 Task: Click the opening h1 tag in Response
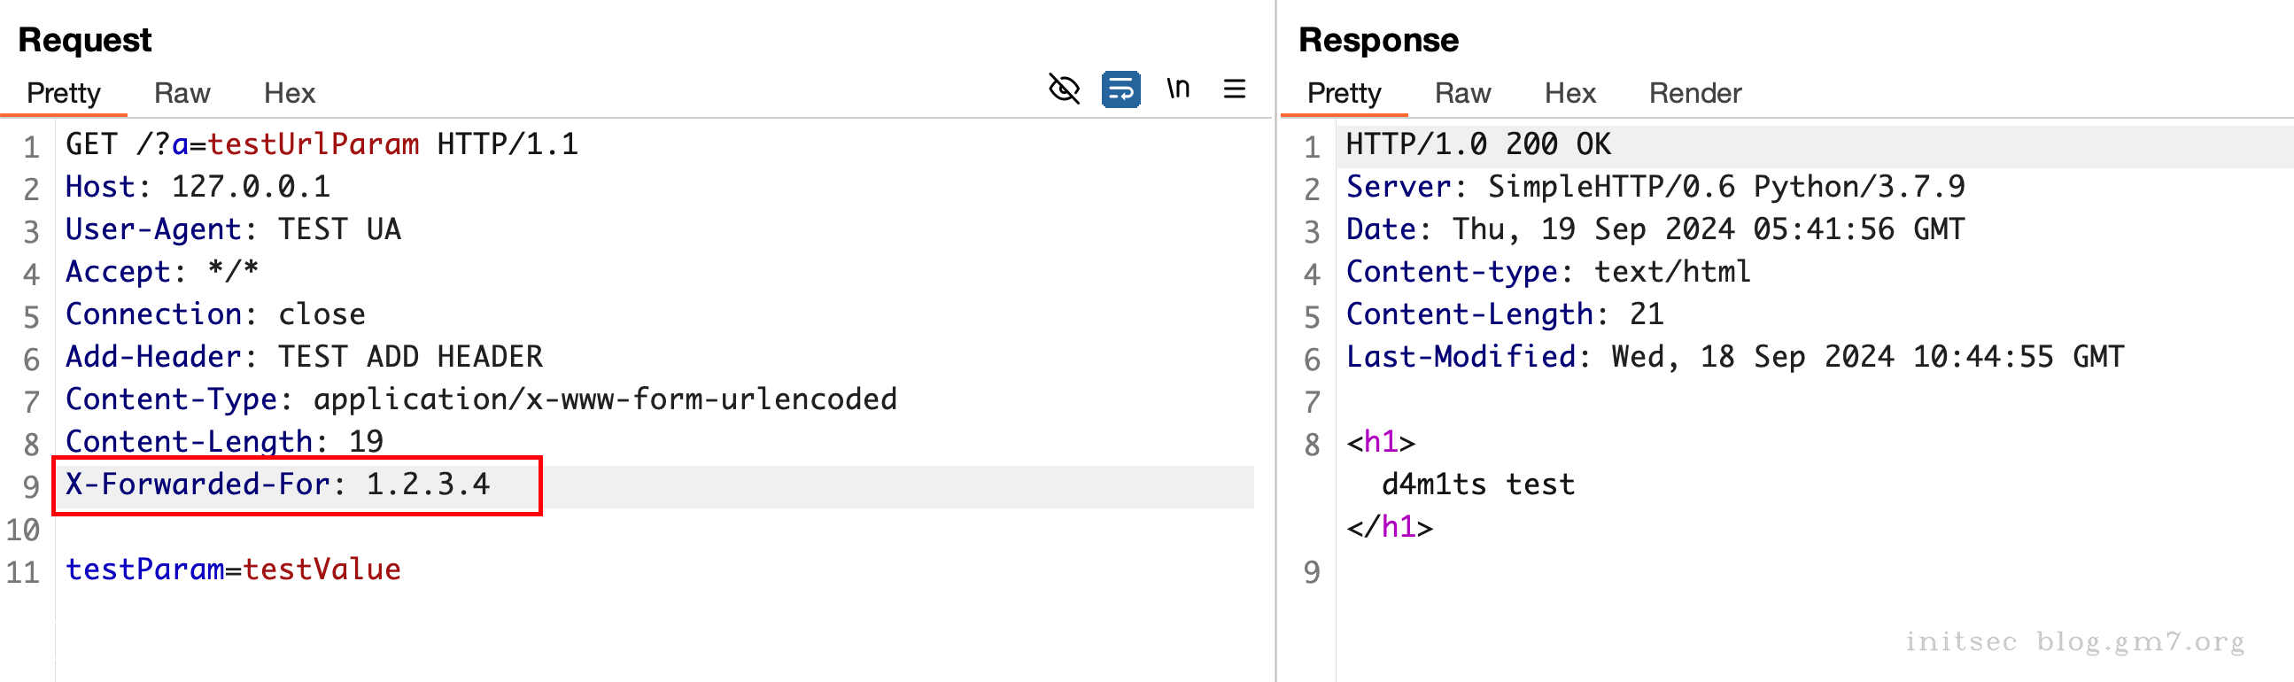1379,443
